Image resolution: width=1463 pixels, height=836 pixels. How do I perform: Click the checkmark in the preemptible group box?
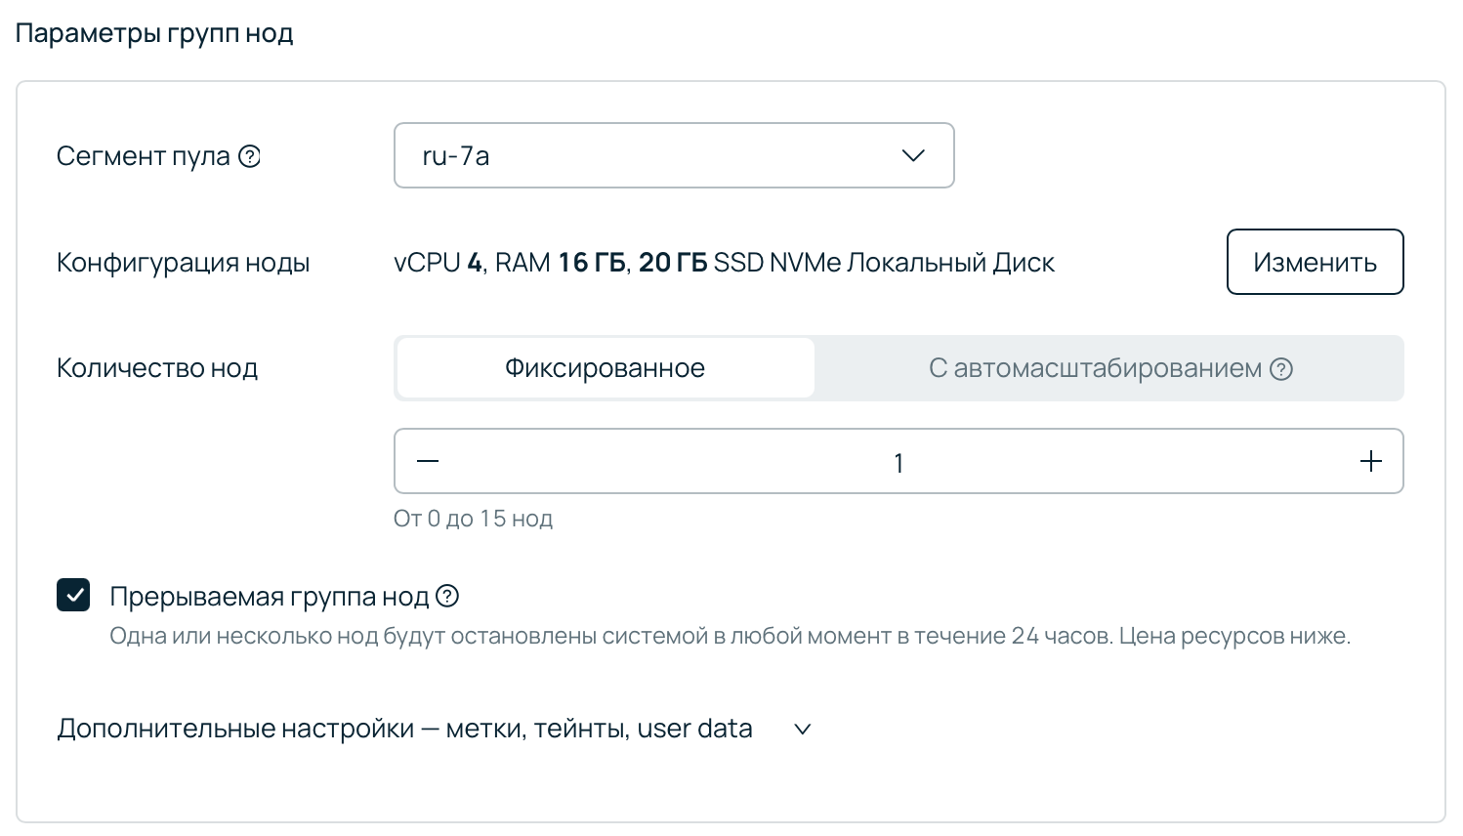[x=73, y=595]
